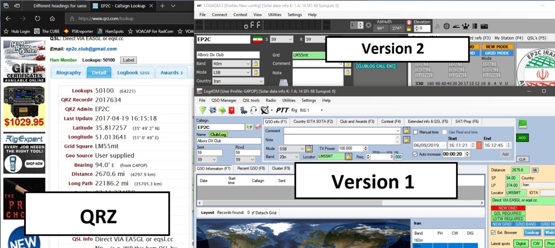Click the ep2c.club@gmail.com email link
555x248 pixels.
click(x=91, y=49)
